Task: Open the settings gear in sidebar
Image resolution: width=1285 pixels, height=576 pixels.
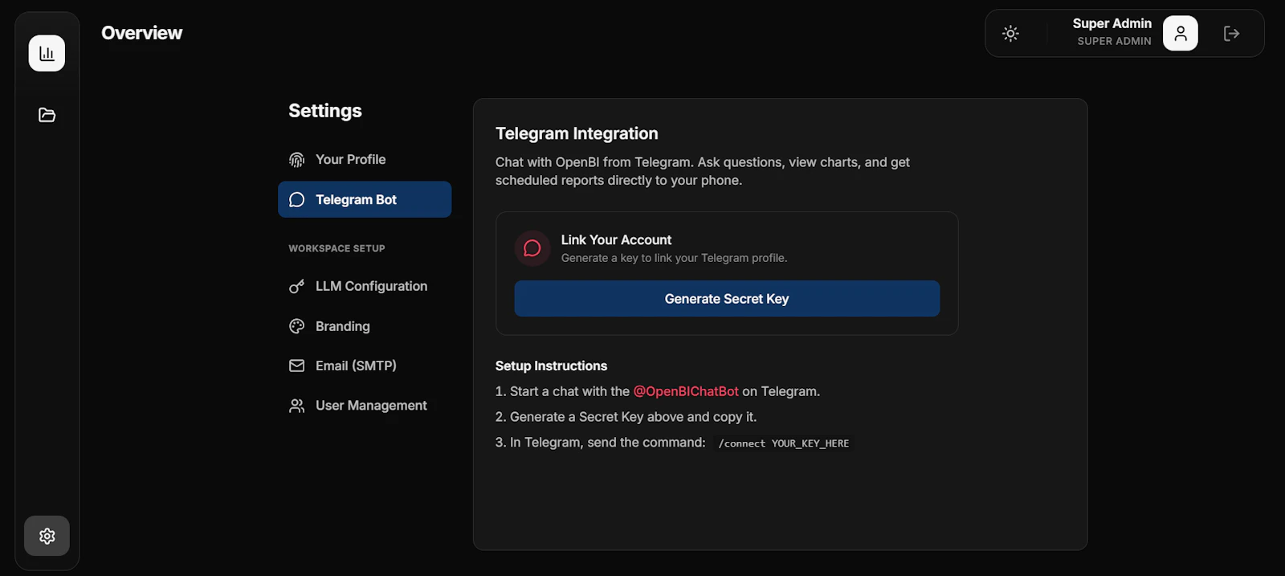Action: click(47, 536)
